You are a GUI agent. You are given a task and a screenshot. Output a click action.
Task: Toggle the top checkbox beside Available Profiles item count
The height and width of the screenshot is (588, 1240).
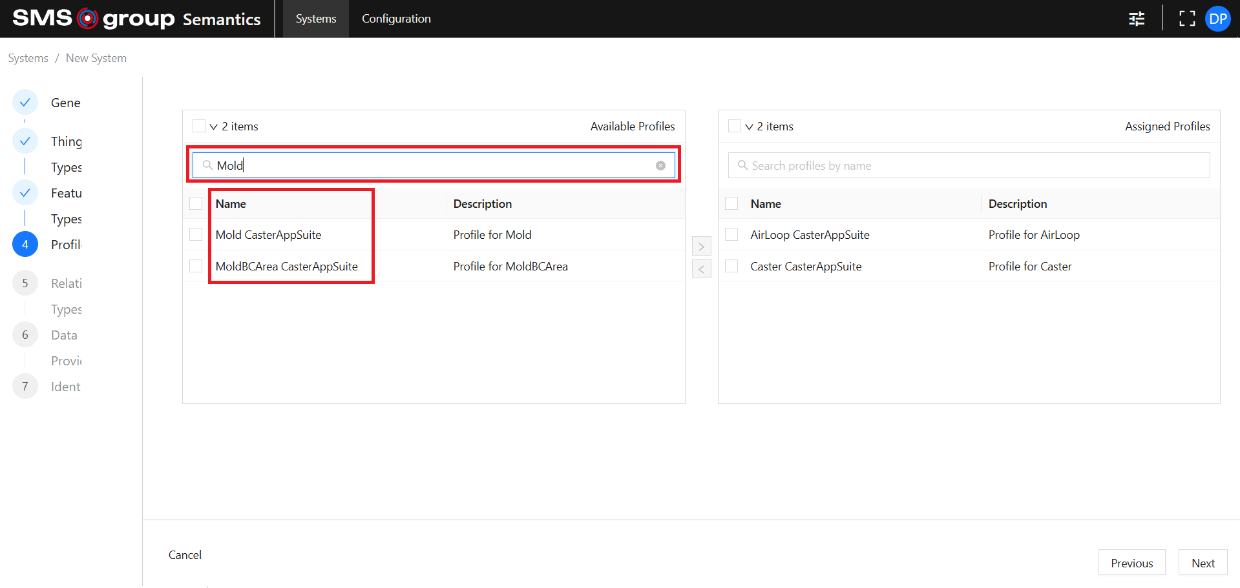(x=199, y=126)
